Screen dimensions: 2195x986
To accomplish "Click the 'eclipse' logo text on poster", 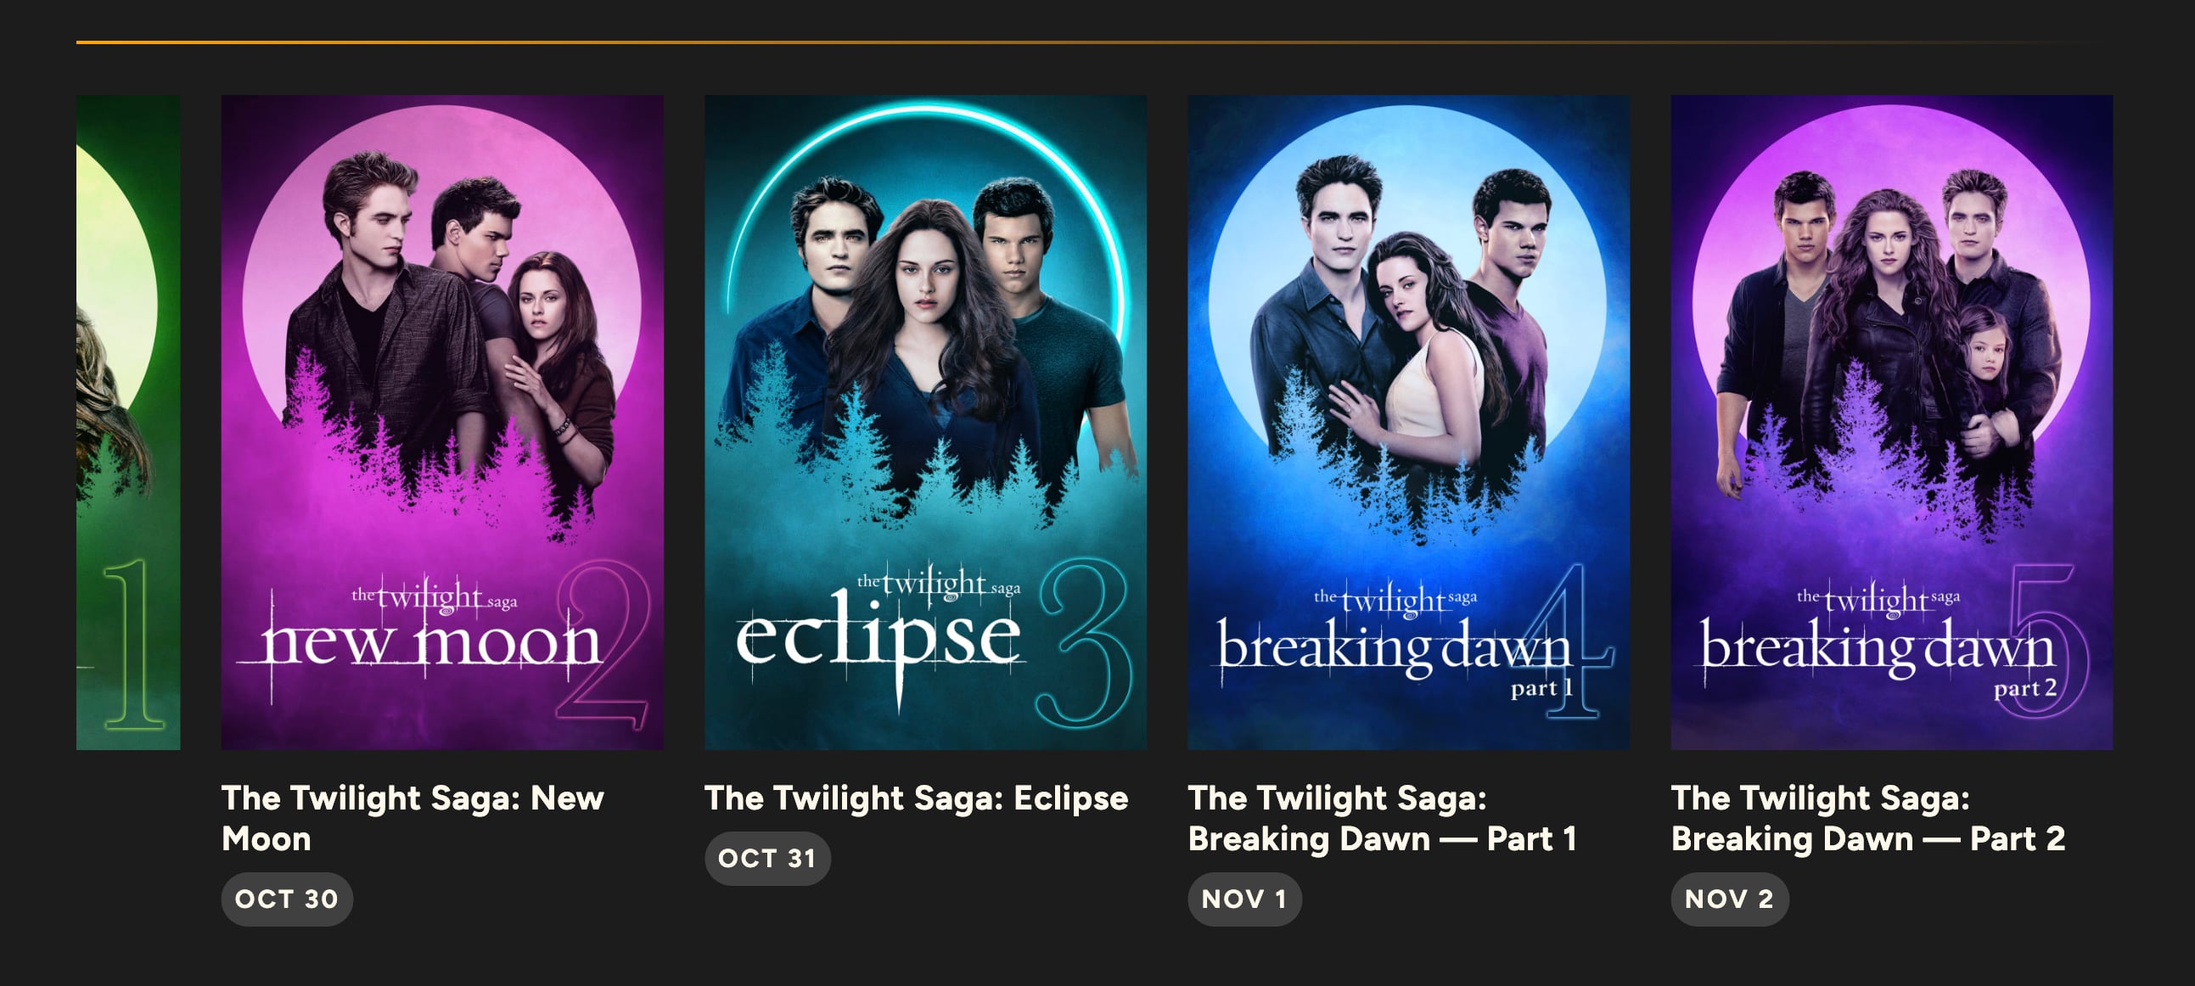I will coord(878,639).
